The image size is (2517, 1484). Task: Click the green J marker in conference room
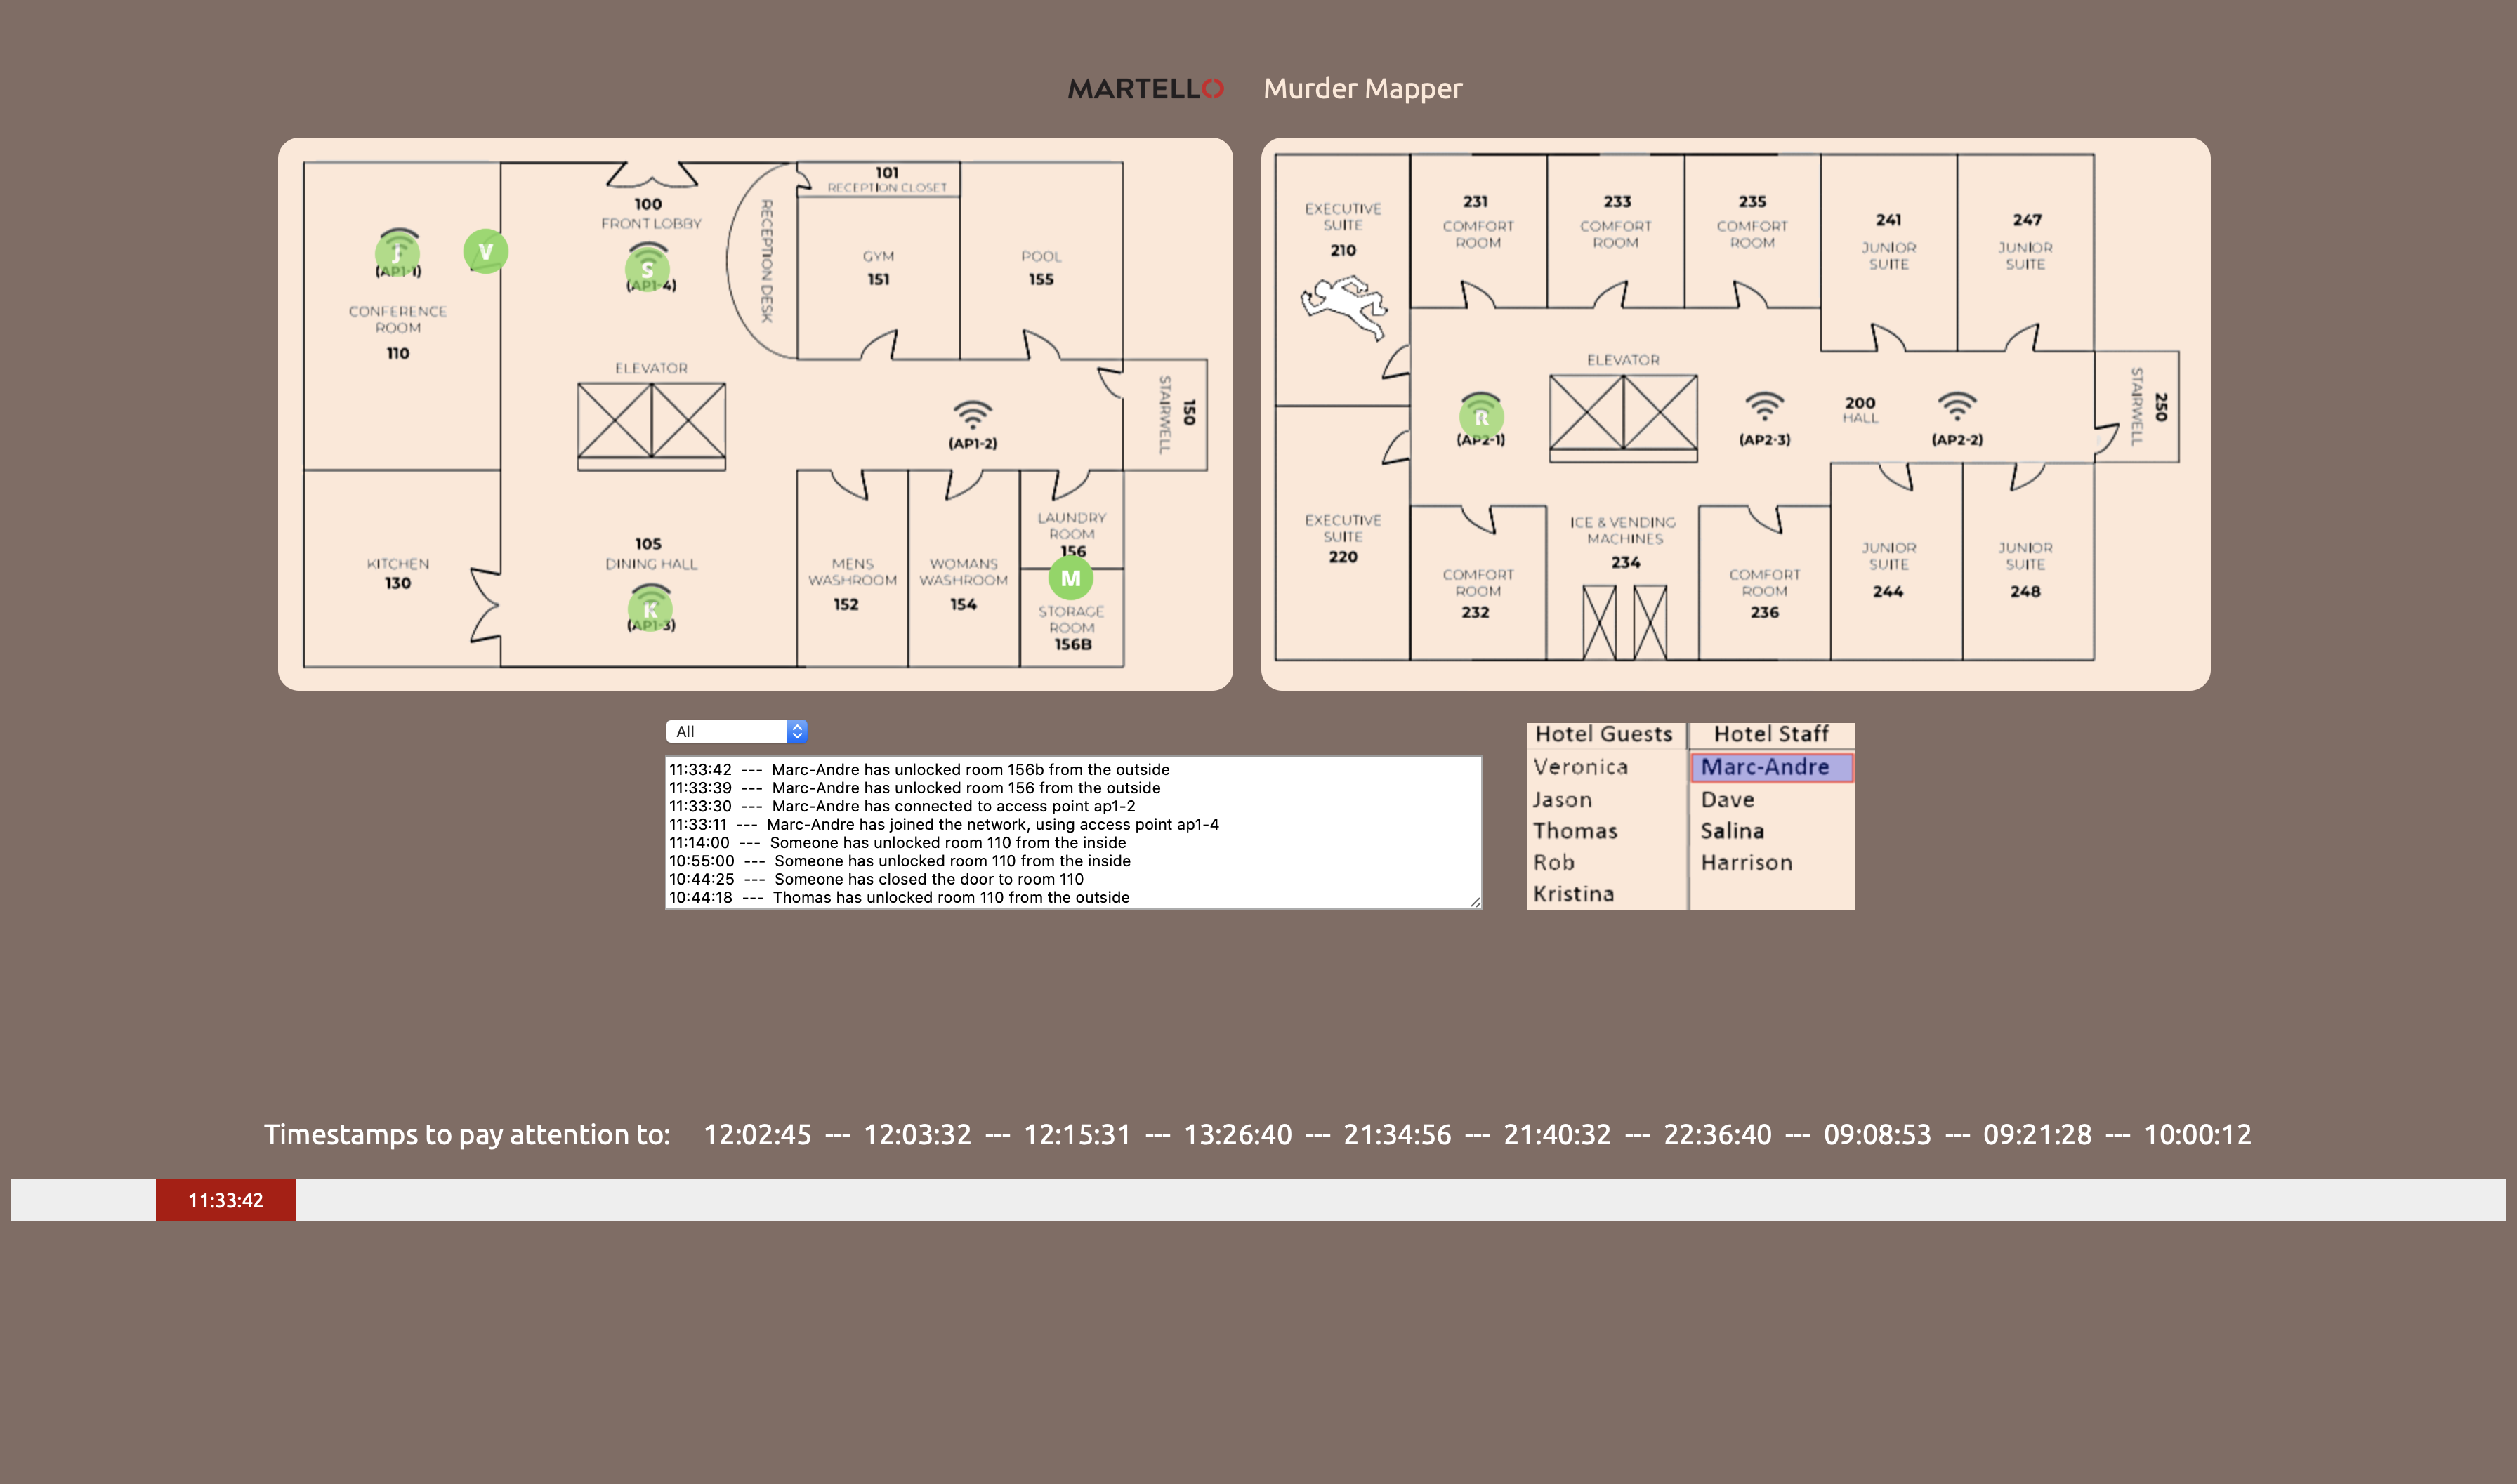397,253
